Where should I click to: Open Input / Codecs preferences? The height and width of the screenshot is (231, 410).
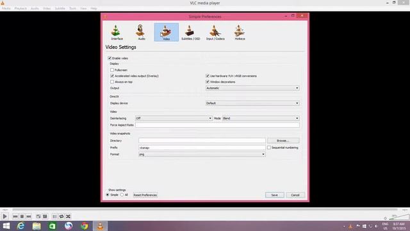[215, 33]
